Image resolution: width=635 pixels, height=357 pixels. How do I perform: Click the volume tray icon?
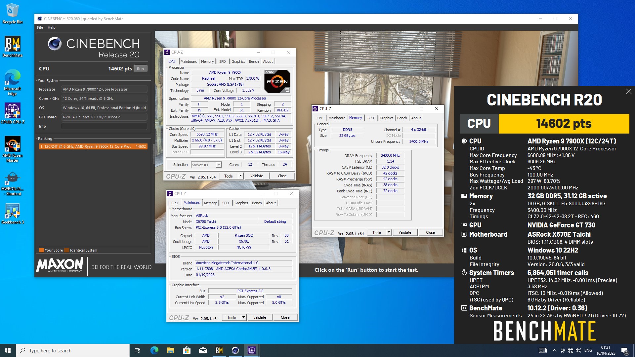(x=578, y=350)
